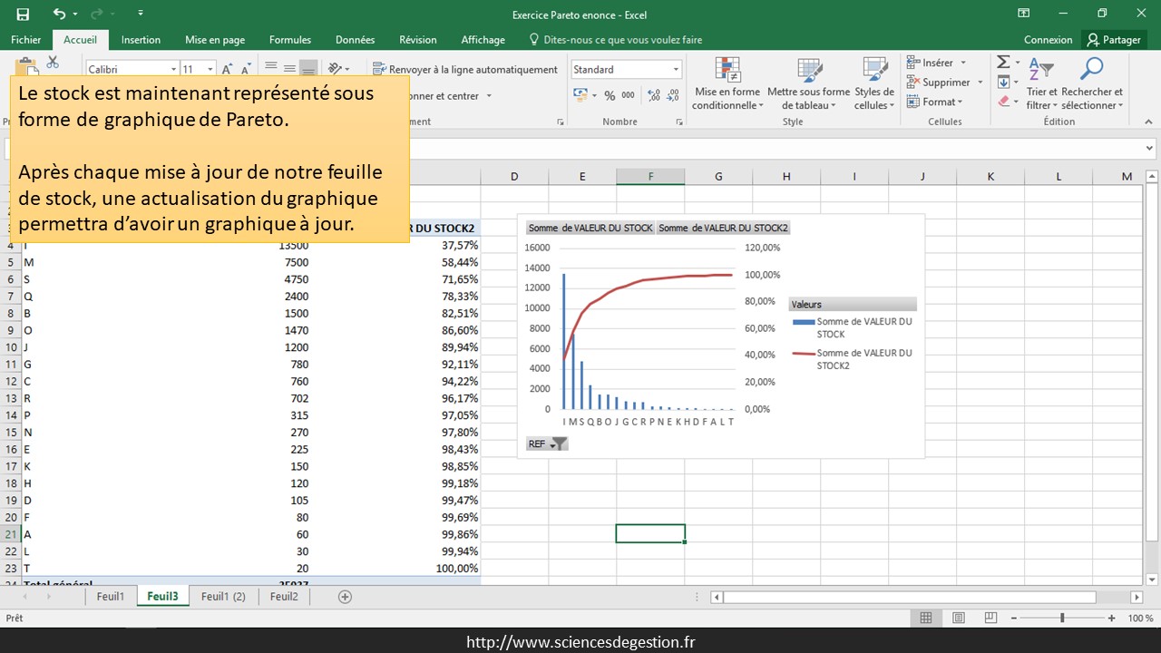Click the Partager button
This screenshot has width=1161, height=653.
coord(1114,40)
